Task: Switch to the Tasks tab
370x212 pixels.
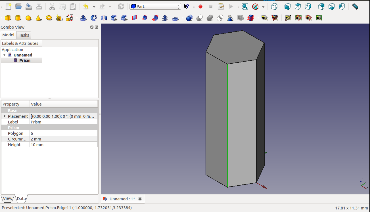Action: [24, 35]
